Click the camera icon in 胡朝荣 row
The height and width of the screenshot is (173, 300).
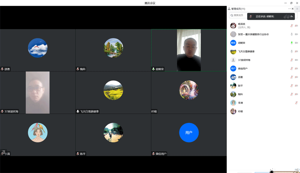296,43
